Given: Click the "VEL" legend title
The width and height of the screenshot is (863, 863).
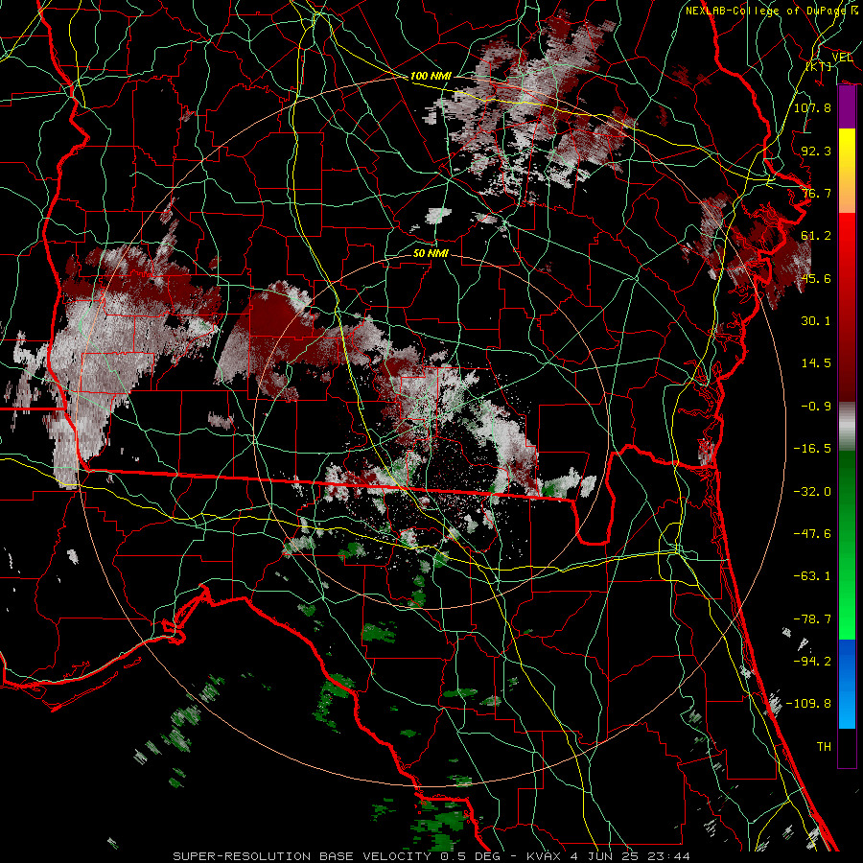Looking at the screenshot, I should coord(842,58).
